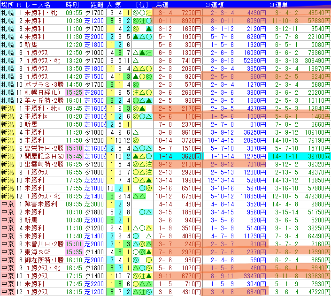Click the 308490円 trifecta payout in 札幌 race 7
The image size is (331, 296).
point(317,61)
